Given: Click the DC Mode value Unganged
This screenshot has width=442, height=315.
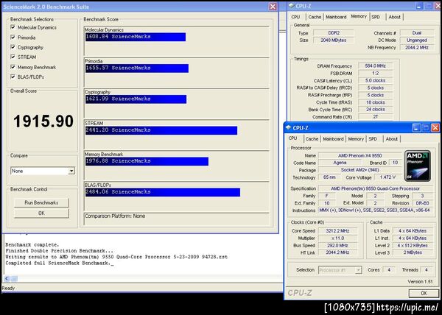Looking at the screenshot, I should pyautogui.click(x=417, y=40).
